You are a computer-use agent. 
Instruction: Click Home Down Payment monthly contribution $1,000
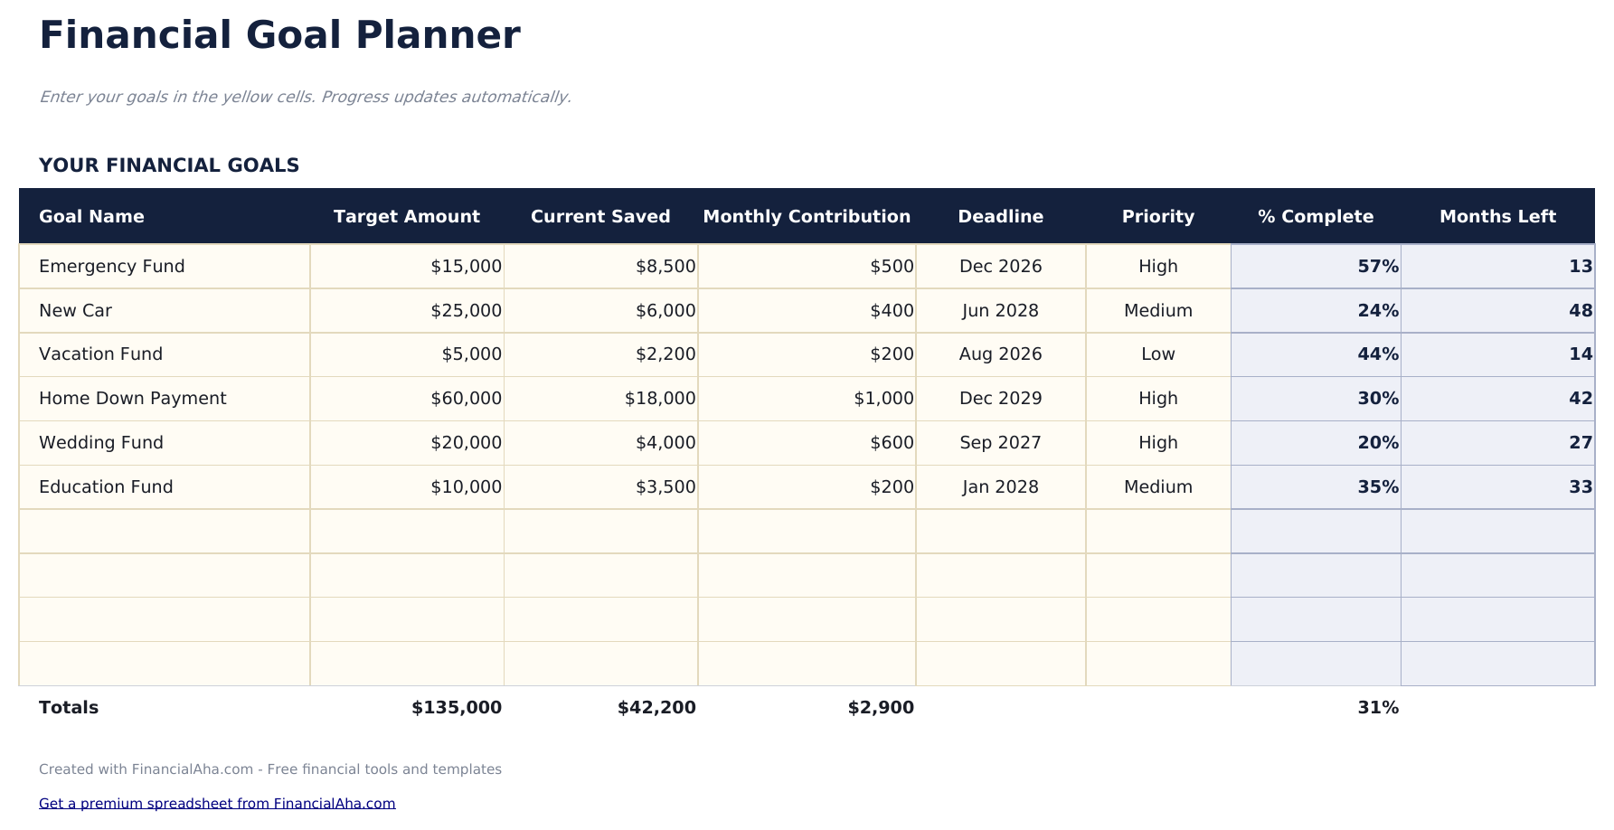click(883, 399)
